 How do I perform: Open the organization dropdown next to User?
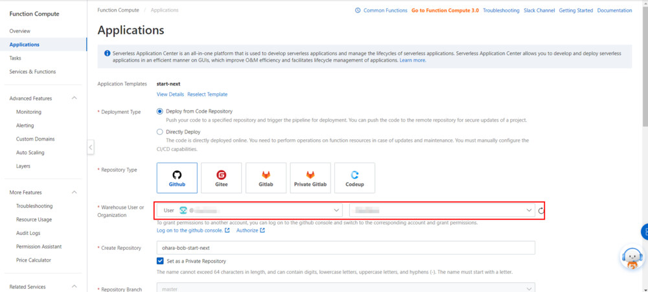click(442, 210)
